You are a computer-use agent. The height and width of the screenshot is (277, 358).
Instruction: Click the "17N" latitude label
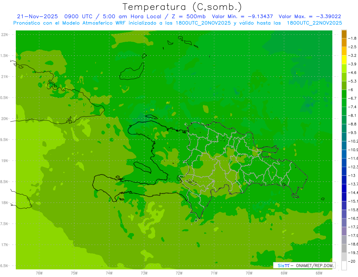[x=5, y=245]
